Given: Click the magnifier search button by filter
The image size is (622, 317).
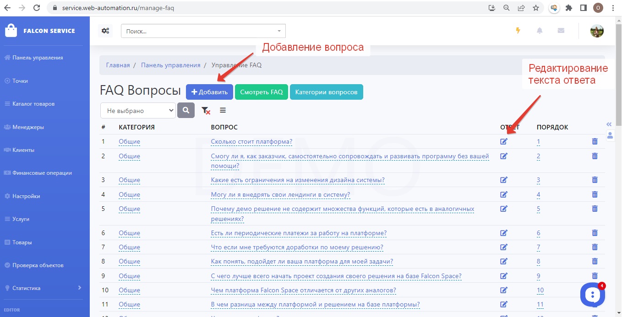Looking at the screenshot, I should click(186, 111).
